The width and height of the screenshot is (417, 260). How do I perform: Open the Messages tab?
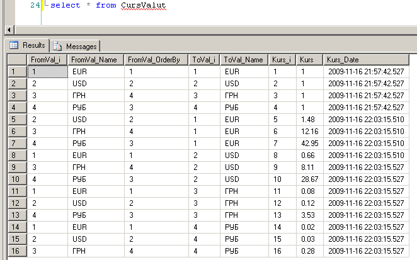pos(75,46)
